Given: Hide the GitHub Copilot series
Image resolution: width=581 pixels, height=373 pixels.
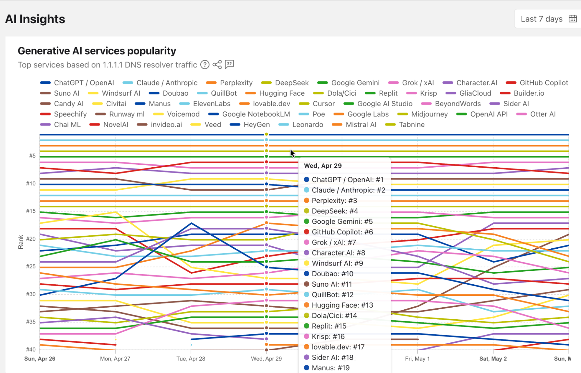Looking at the screenshot, I should (x=537, y=83).
